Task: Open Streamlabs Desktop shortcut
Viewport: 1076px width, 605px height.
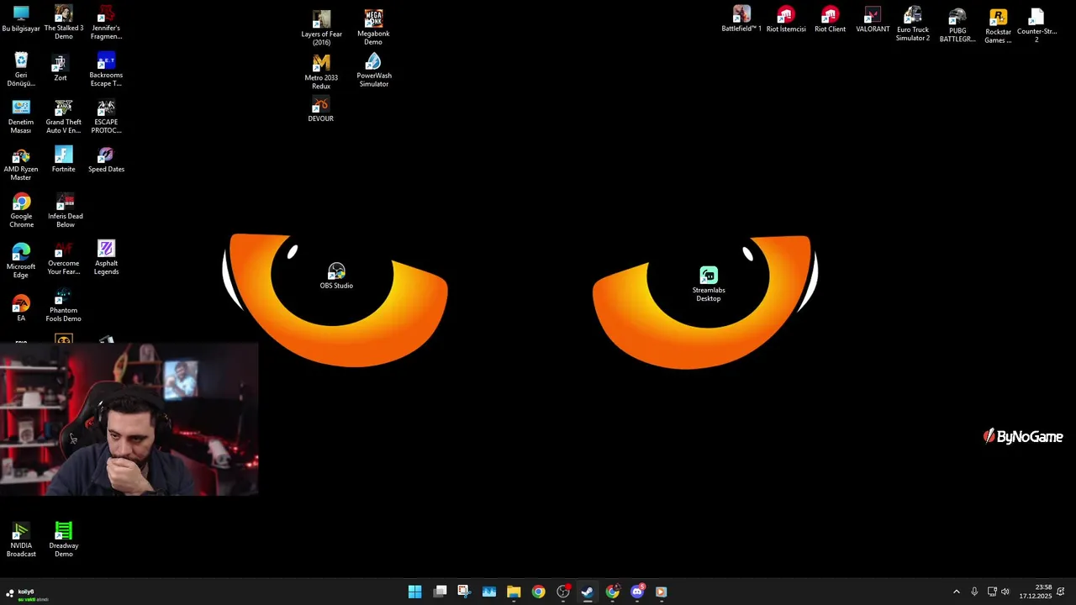Action: [x=709, y=285]
